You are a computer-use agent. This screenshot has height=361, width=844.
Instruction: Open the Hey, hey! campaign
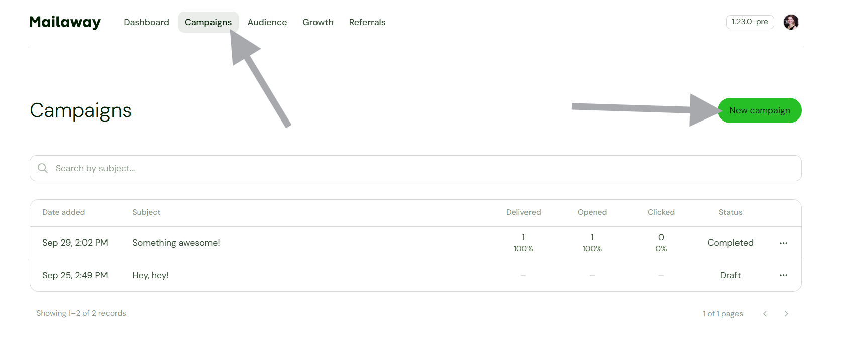point(150,275)
